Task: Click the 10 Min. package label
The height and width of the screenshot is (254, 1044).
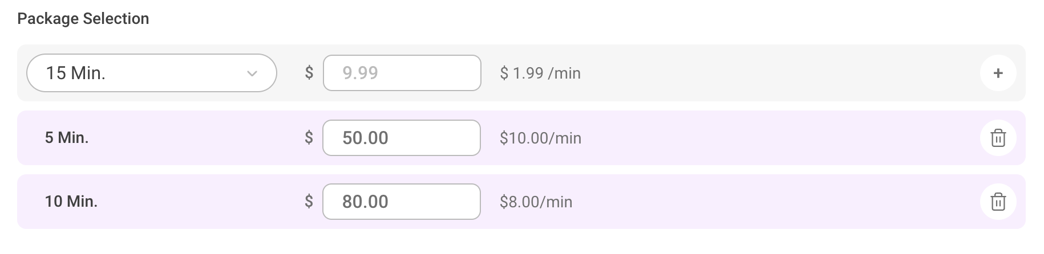Action: [71, 202]
